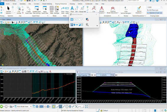Open the Apply Saved View tool
167x112 pixels.
coord(45,10)
